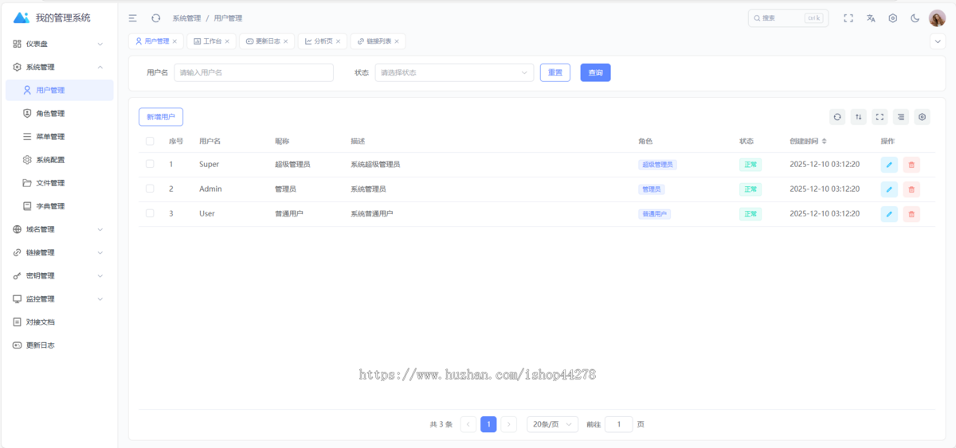Open the user avatar menu
956x448 pixels.
tap(937, 18)
